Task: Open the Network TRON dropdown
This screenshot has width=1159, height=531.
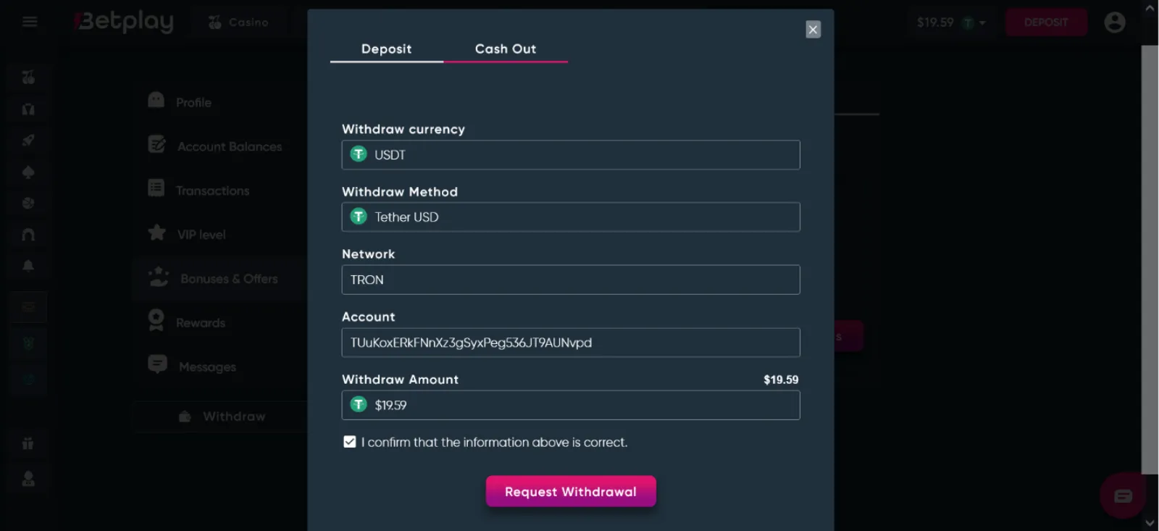Action: [x=571, y=280]
